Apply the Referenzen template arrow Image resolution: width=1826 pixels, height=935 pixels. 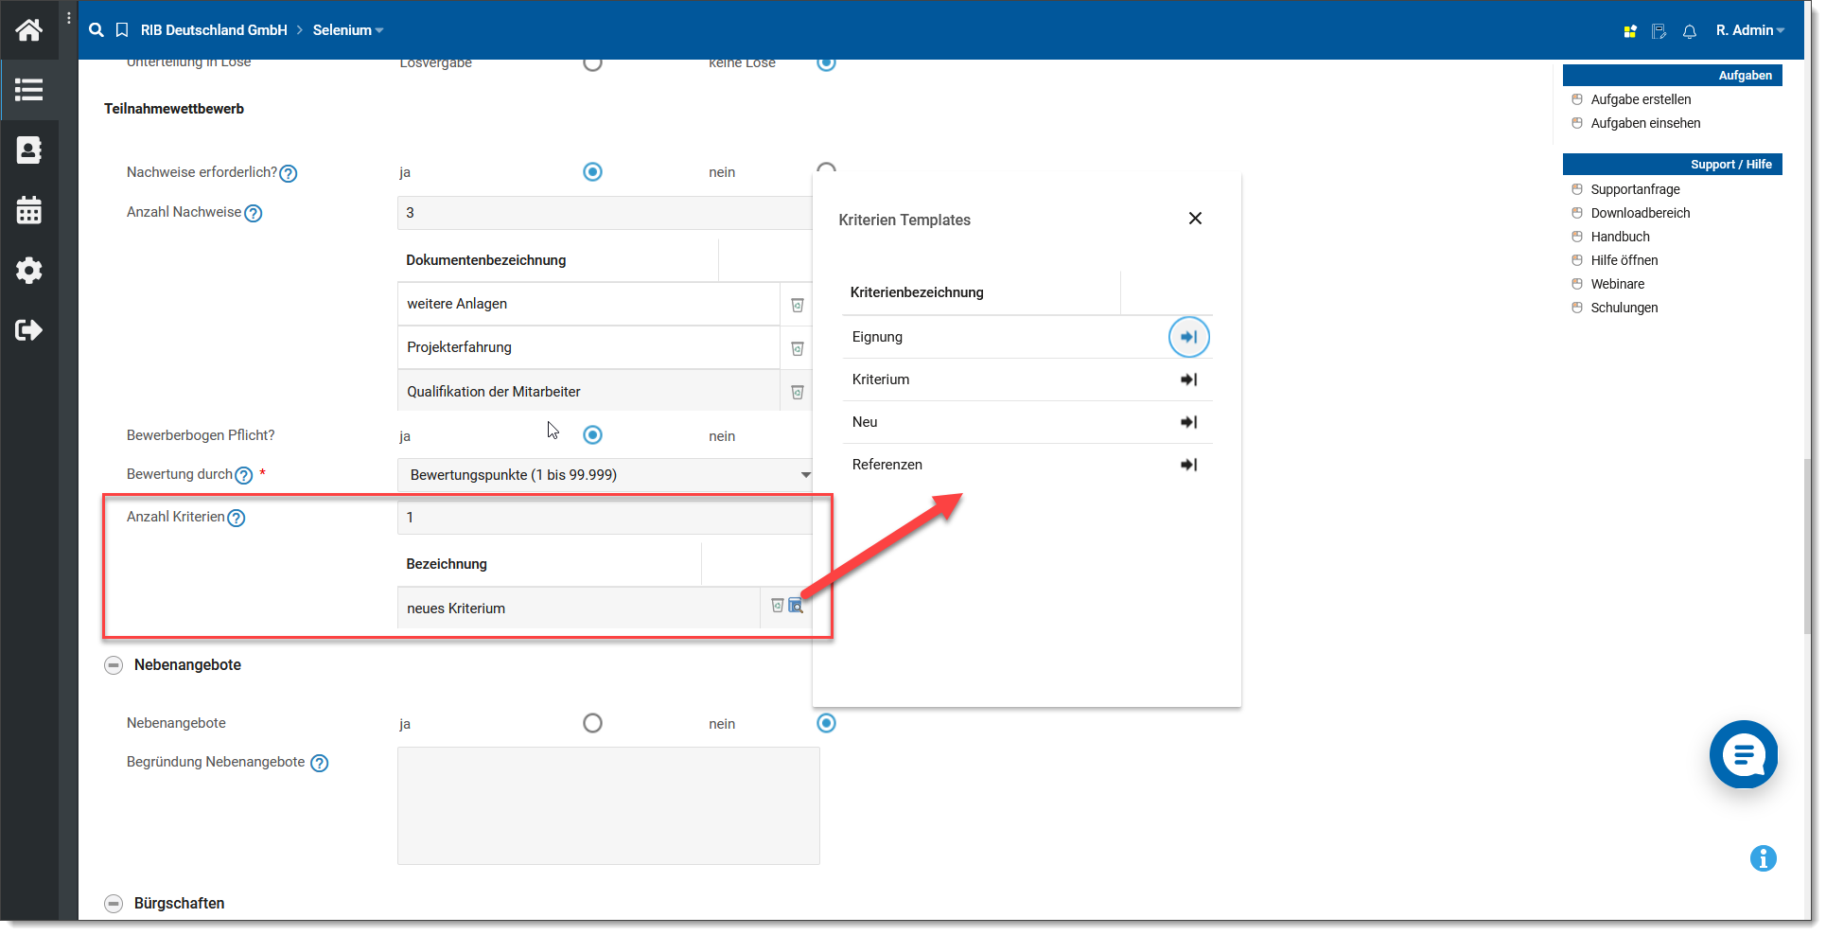click(x=1189, y=465)
